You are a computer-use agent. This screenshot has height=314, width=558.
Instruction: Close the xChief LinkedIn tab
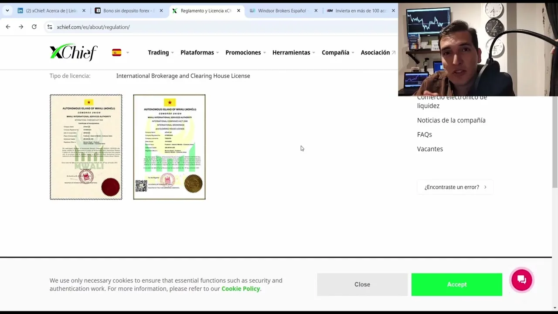tap(84, 10)
